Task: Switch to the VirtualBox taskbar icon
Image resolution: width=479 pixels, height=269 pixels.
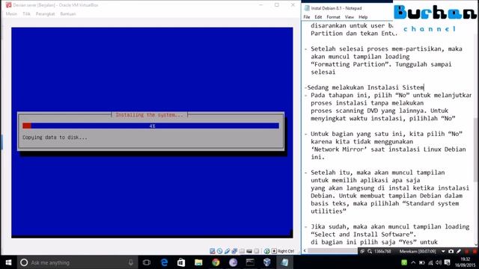Action: (267, 262)
